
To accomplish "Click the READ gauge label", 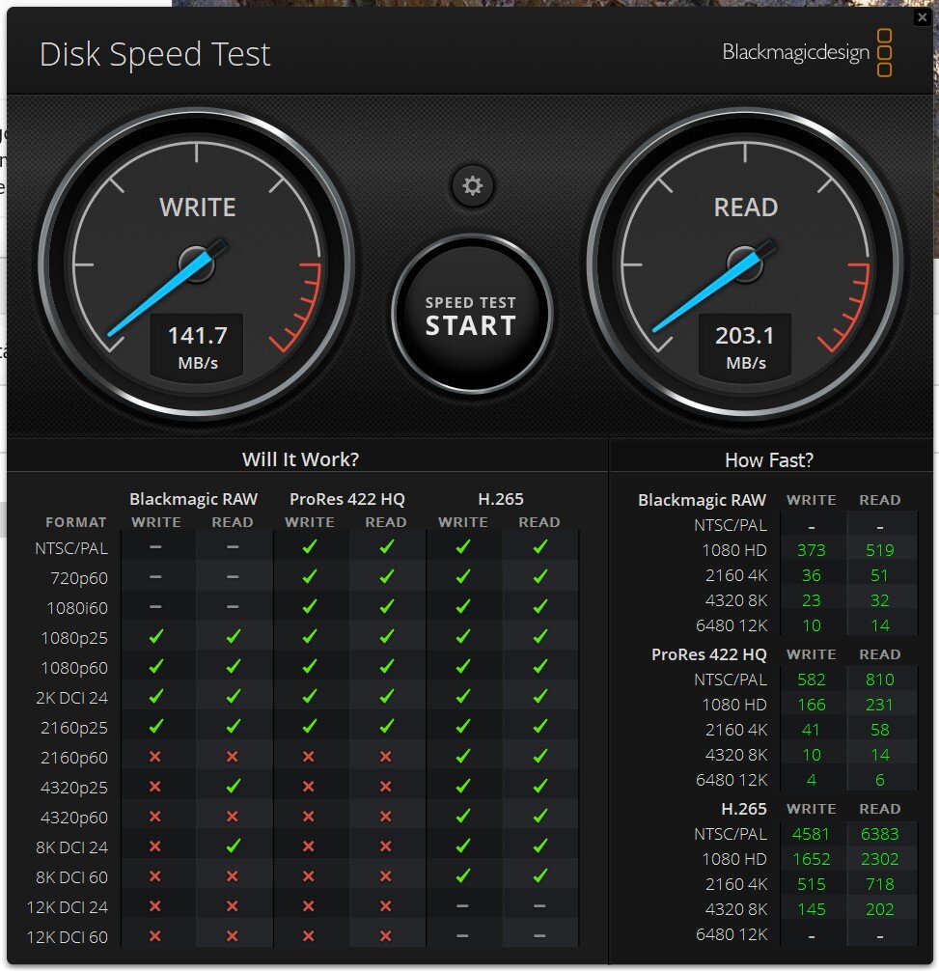I will [745, 208].
